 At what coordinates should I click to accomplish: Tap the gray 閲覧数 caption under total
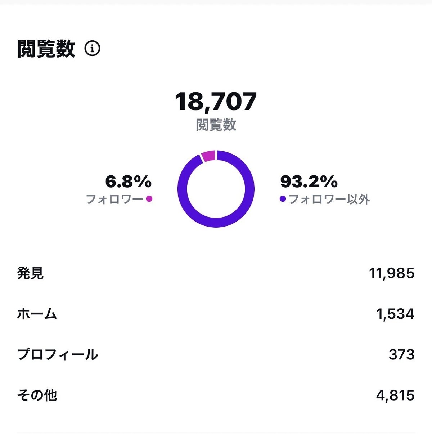(216, 125)
